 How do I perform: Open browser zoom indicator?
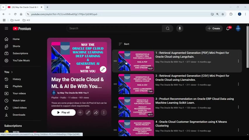[218, 14]
